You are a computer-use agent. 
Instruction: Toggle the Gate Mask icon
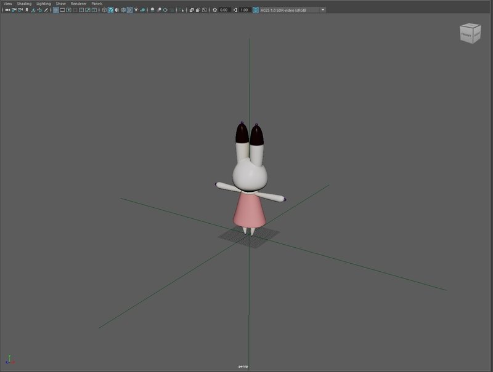tap(75, 10)
